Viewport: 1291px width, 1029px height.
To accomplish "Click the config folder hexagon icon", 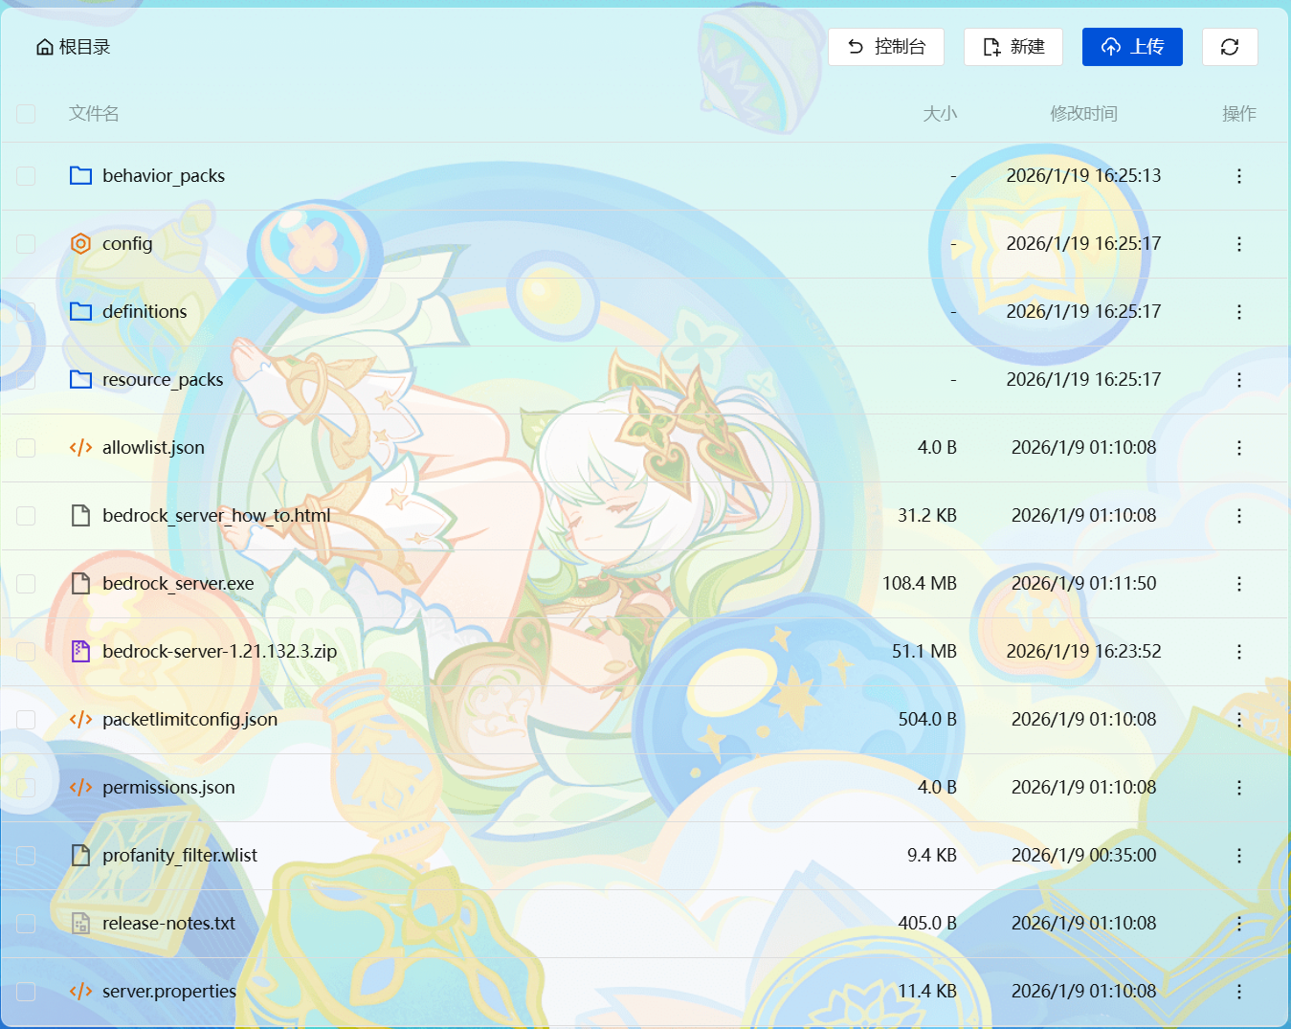I will coord(81,244).
